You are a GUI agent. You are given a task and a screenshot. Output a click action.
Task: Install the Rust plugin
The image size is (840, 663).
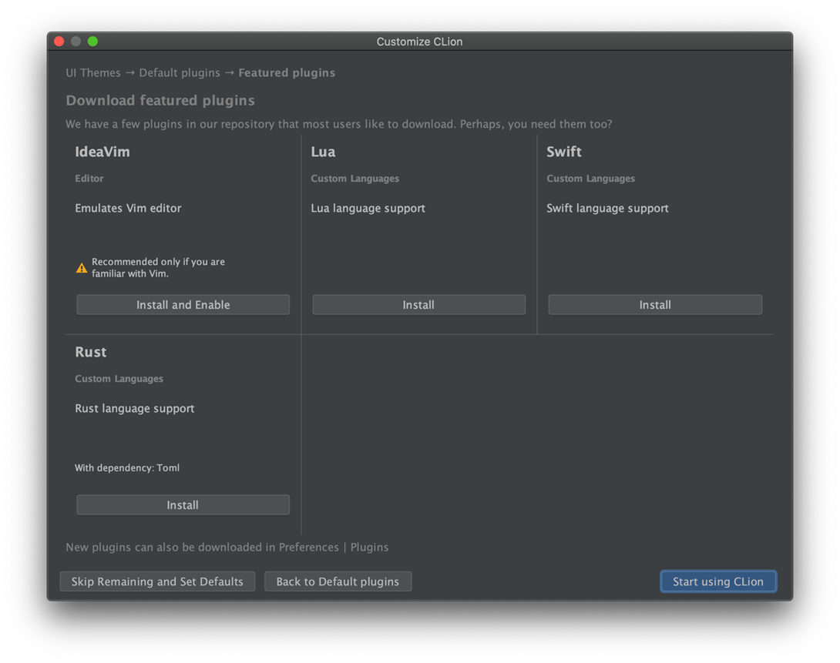(x=183, y=504)
